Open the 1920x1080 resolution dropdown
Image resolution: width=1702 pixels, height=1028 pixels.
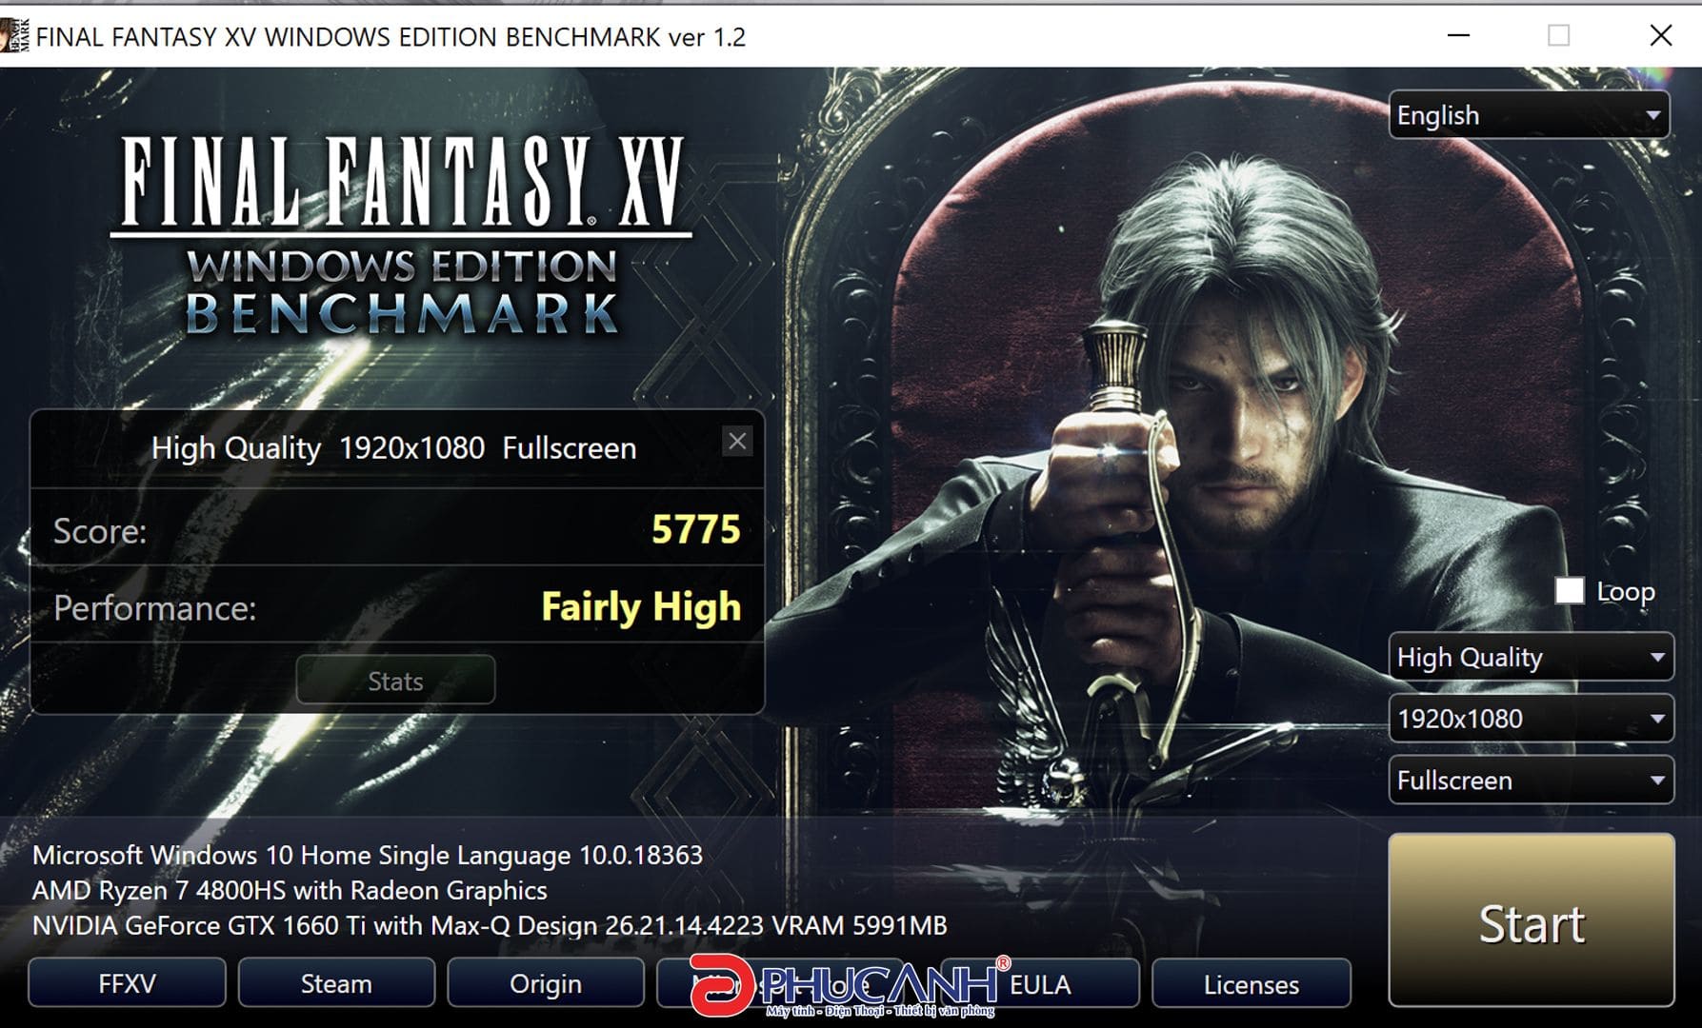click(x=1531, y=719)
